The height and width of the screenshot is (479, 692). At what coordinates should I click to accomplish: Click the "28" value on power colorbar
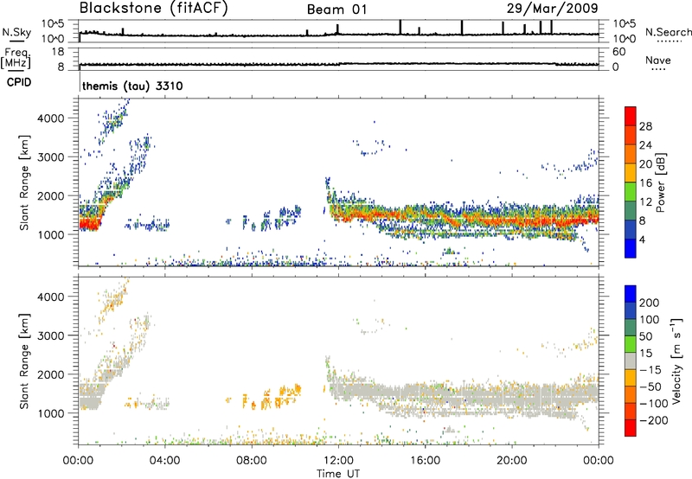coord(645,126)
